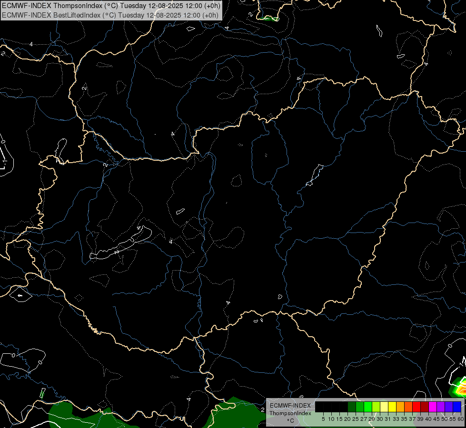466x428 pixels.
Task: Click the legend tick value "50"
Action: [445, 419]
